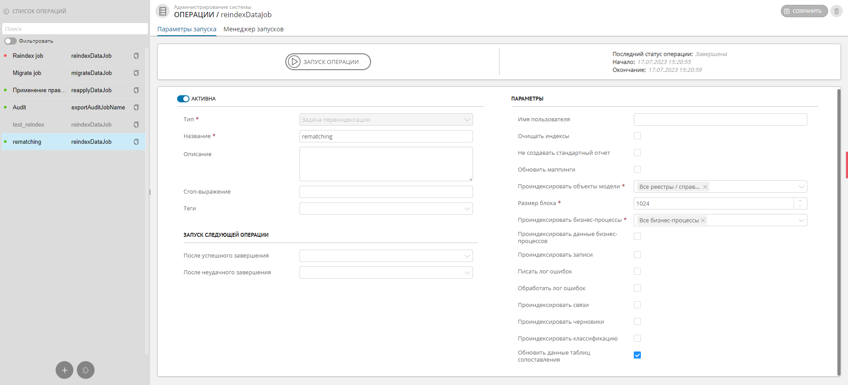848x385 pixels.
Task: Check 'Очищать индексы' checkbox
Action: pyautogui.click(x=637, y=136)
